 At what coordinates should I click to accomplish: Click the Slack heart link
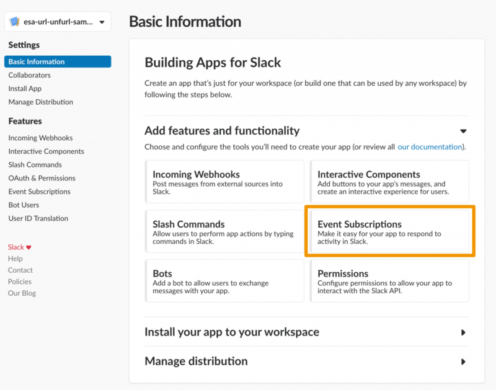pos(20,247)
